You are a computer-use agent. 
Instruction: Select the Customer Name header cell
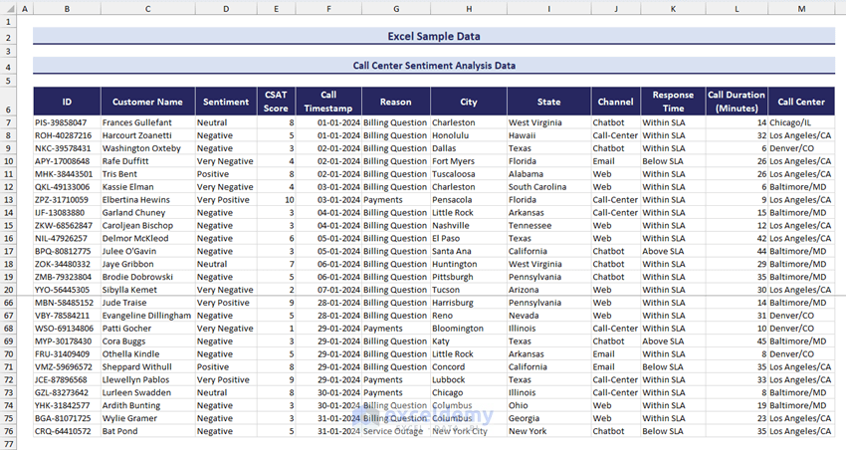coord(148,102)
